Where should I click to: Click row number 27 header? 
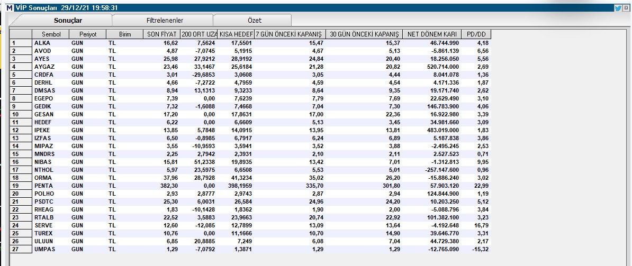point(21,249)
